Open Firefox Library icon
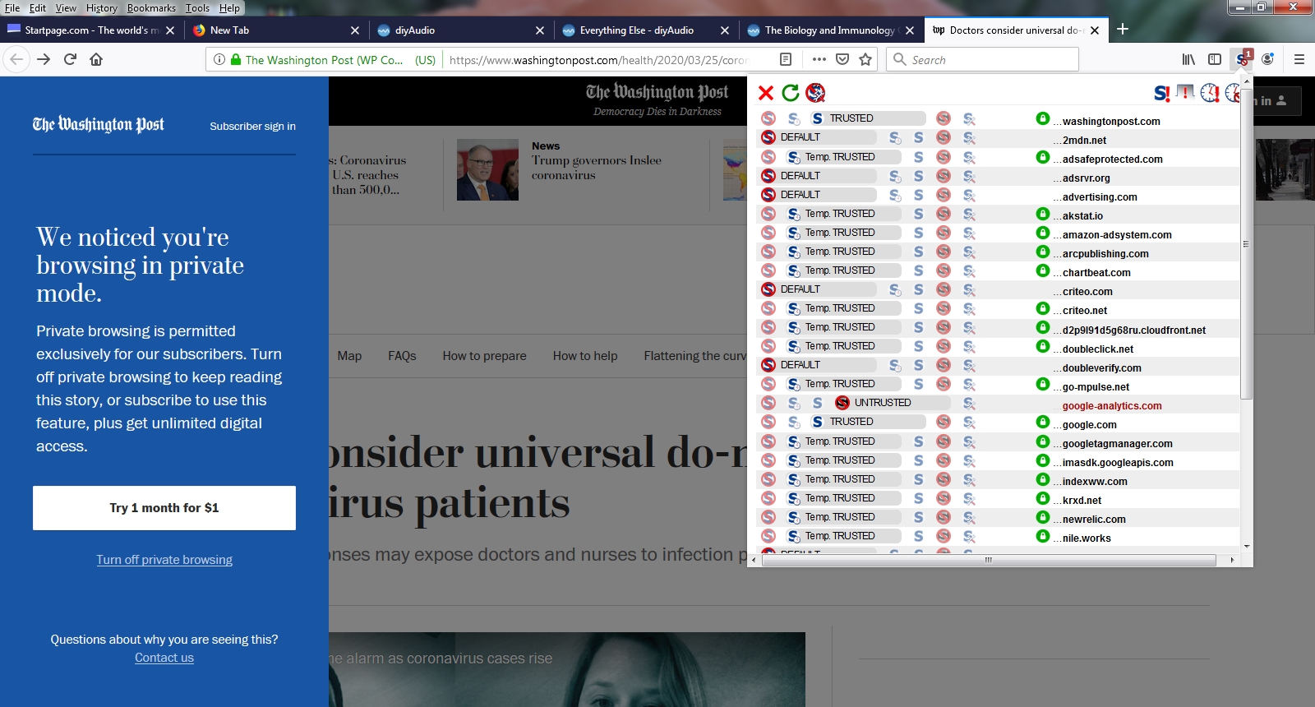1315x707 pixels. point(1188,59)
